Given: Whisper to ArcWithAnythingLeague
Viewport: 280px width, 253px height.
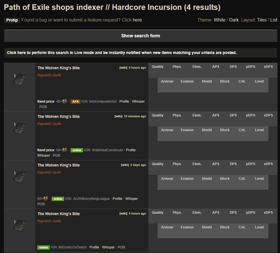Looking at the screenshot, I should click(x=131, y=198).
